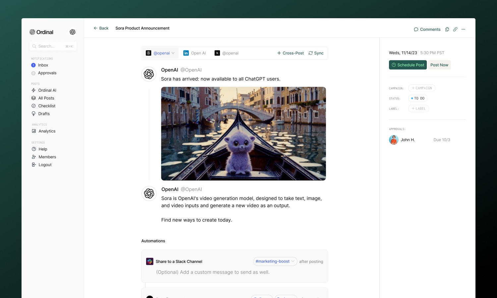Click John H.'s avatar in approvals

(394, 140)
